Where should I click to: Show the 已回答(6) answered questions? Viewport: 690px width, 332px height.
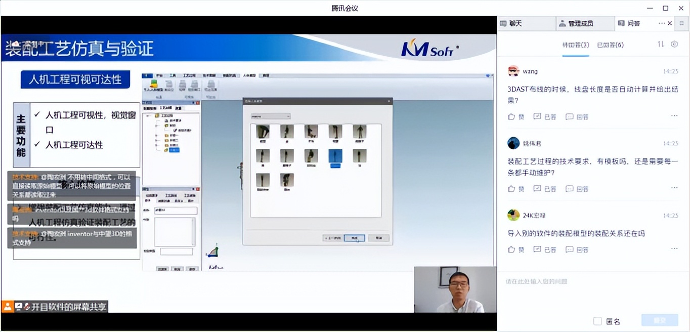click(x=610, y=45)
